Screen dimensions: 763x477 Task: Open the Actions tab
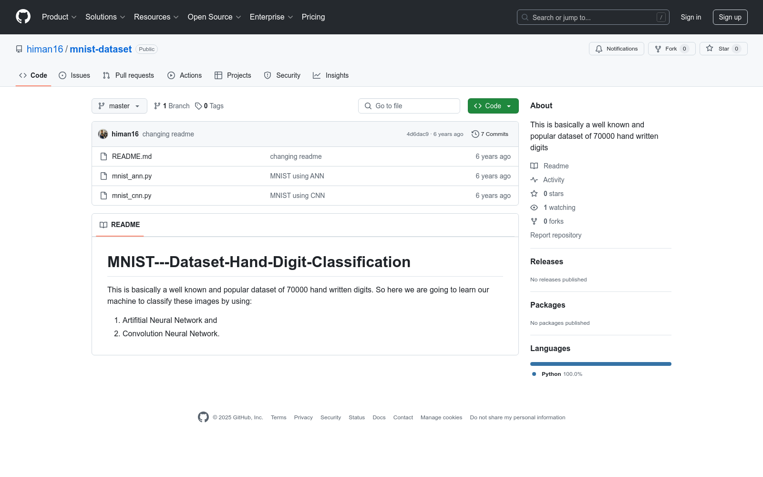185,75
